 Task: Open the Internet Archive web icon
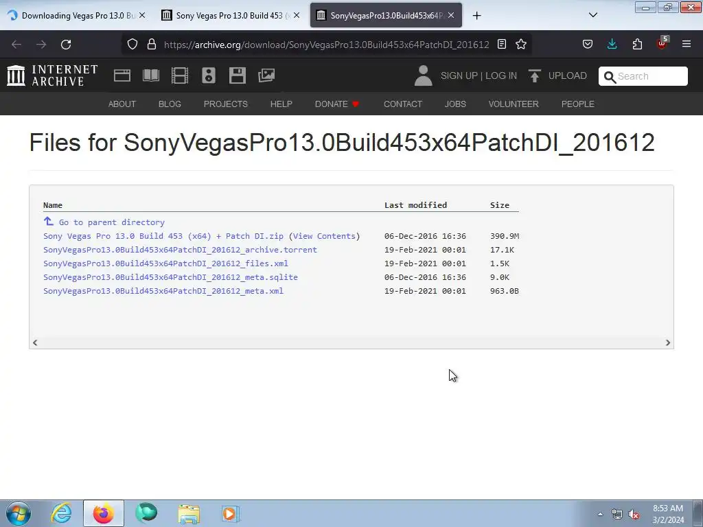(122, 75)
